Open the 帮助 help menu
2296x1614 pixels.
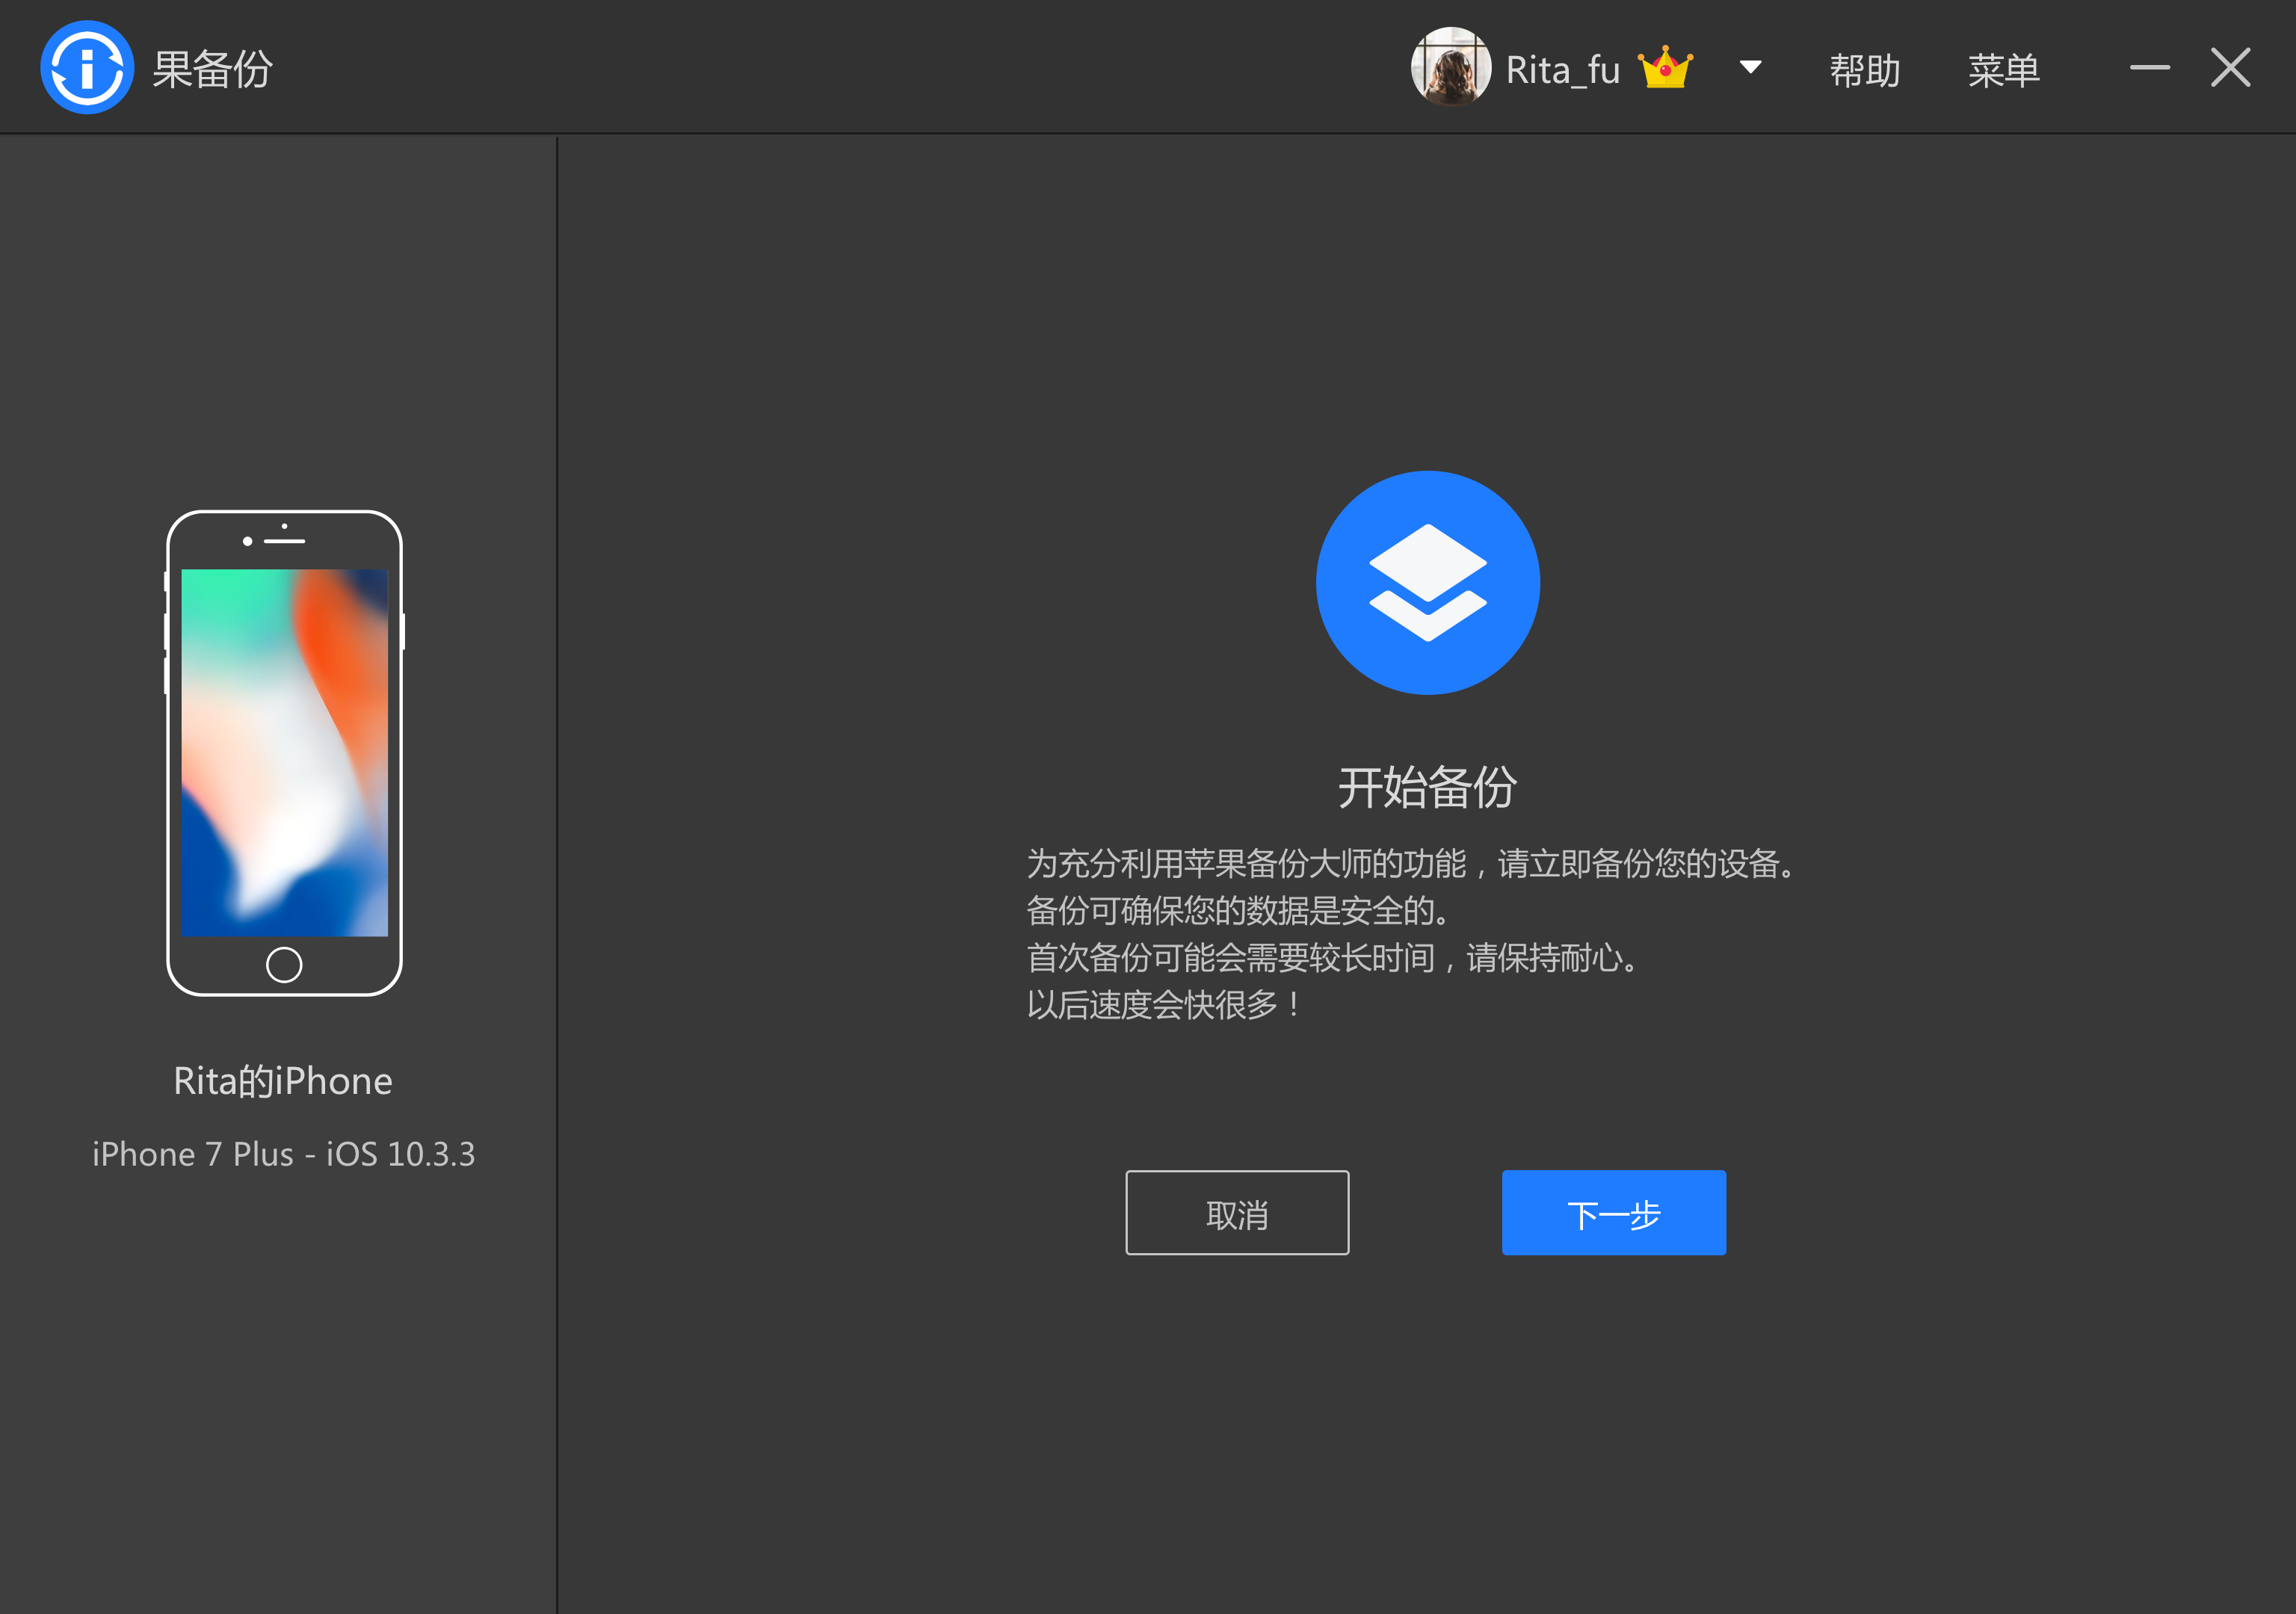1864,70
